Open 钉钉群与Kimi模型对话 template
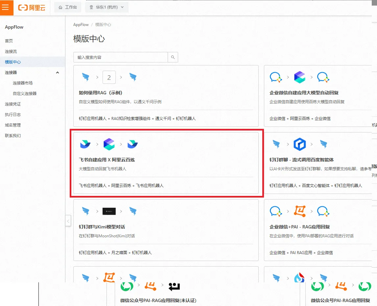The height and width of the screenshot is (306, 377). click(x=102, y=227)
